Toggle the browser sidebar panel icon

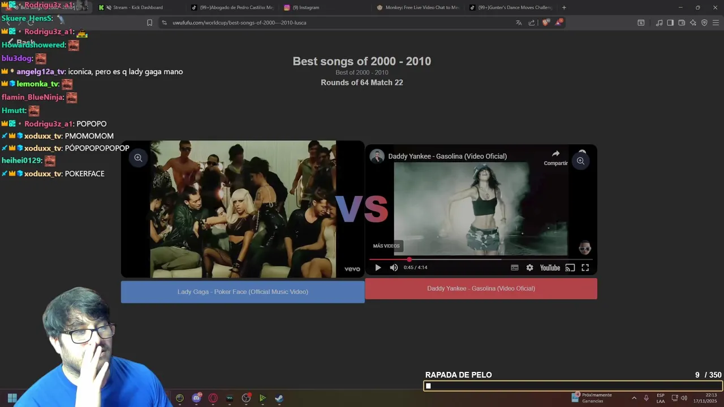(670, 23)
